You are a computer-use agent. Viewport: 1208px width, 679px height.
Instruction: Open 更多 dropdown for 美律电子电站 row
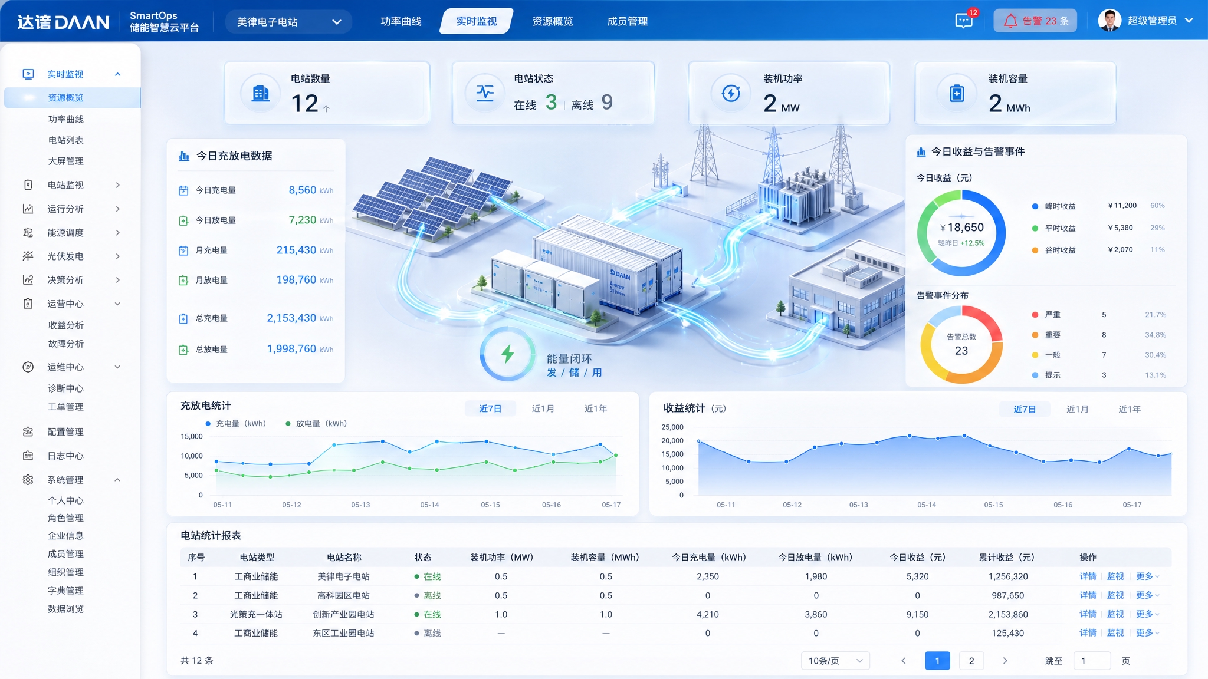1147,576
